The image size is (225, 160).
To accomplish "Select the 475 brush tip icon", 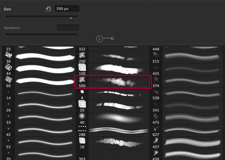I will click(x=156, y=116).
